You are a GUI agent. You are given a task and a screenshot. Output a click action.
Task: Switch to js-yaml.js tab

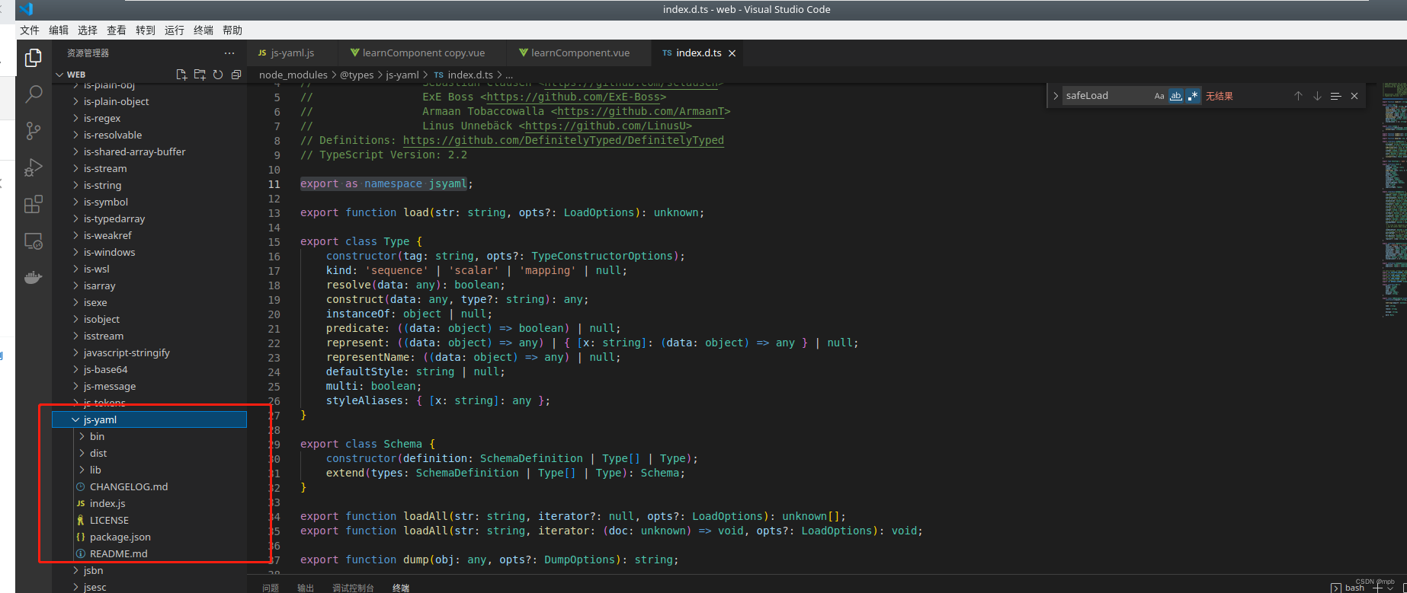(x=293, y=53)
